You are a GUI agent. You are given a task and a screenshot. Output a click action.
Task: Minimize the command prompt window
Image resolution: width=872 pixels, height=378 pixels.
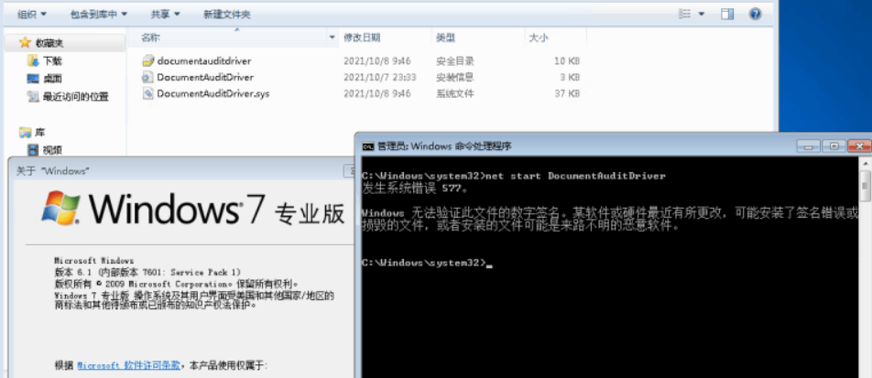point(808,146)
